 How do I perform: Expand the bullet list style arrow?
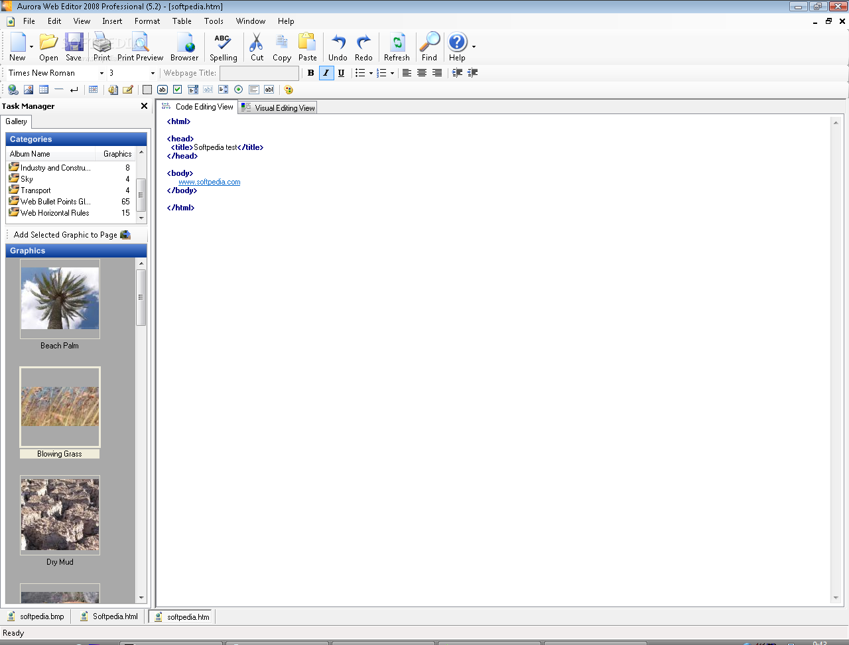[x=371, y=73]
